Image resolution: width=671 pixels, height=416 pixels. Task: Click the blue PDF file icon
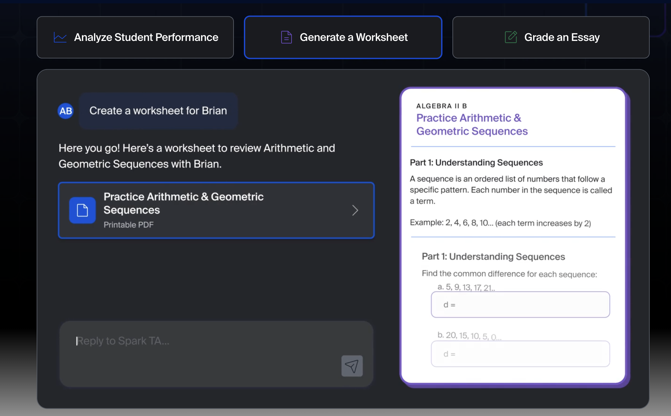pyautogui.click(x=82, y=210)
